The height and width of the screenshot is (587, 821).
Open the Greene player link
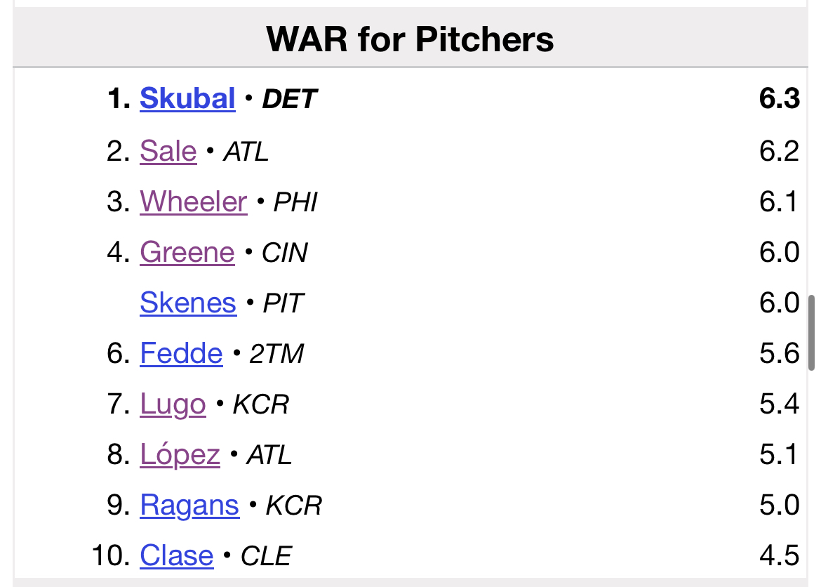(x=187, y=252)
